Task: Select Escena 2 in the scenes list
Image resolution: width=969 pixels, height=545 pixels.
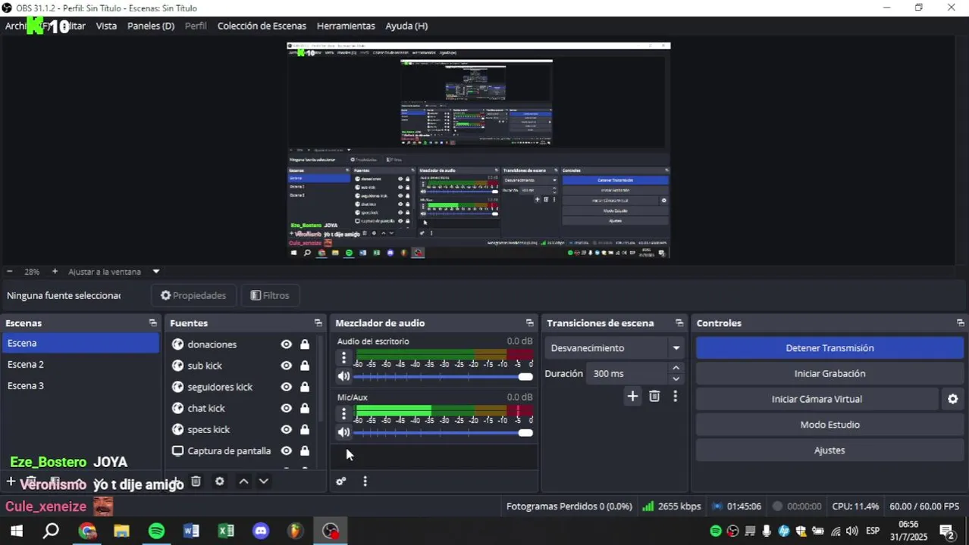Action: point(80,364)
